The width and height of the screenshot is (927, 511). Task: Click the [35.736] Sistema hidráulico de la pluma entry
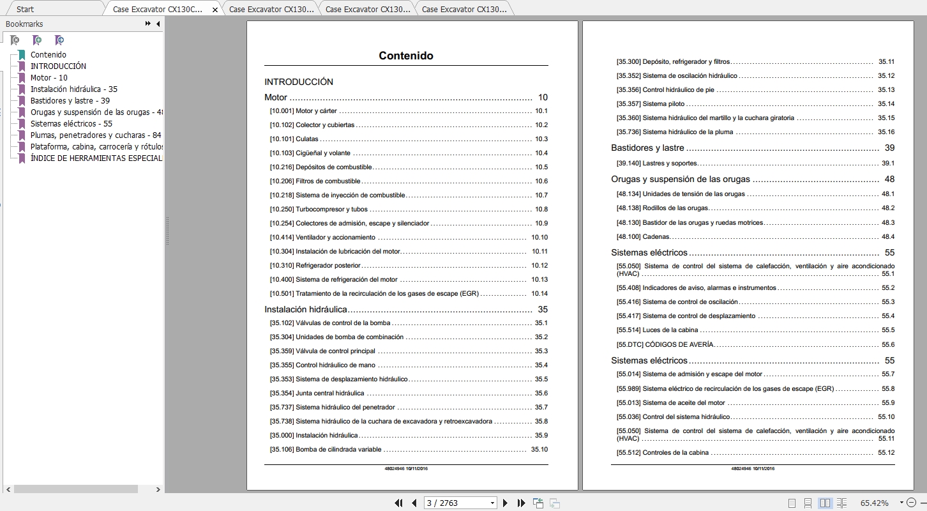[x=755, y=132]
